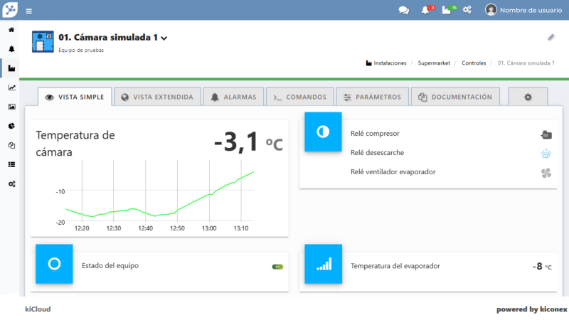Click the pencil edit icon
The height and width of the screenshot is (320, 569).
(551, 37)
